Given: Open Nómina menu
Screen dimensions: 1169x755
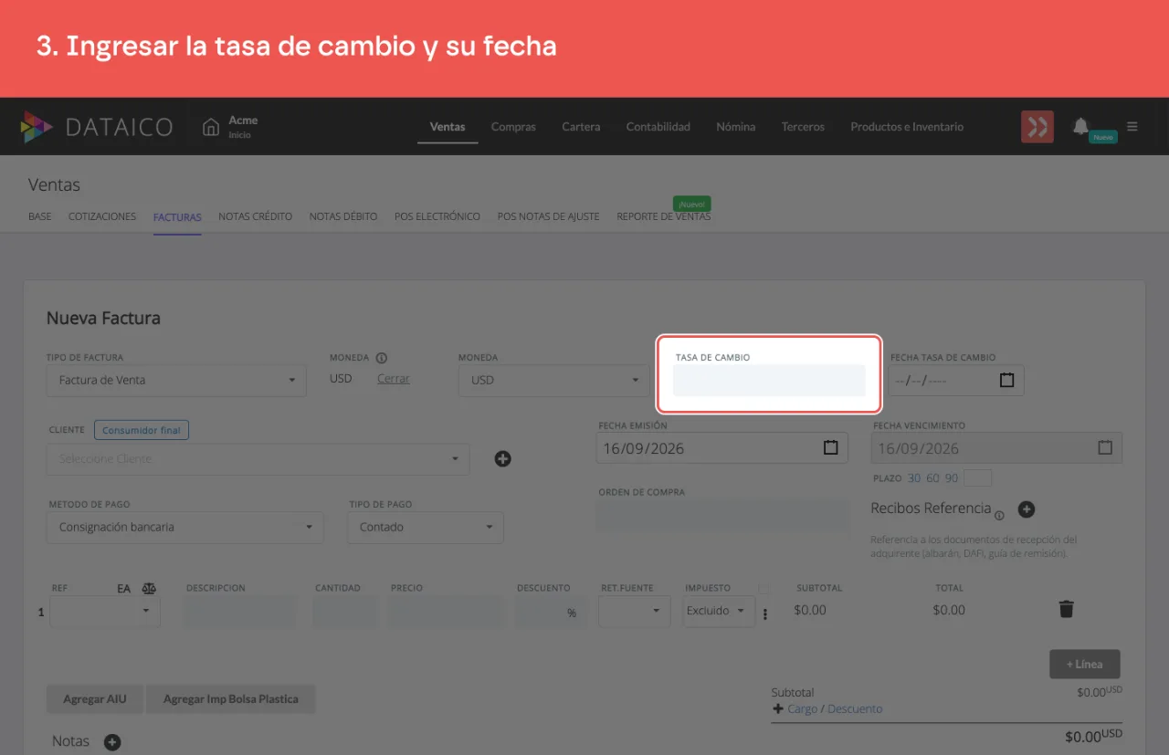Looking at the screenshot, I should (736, 127).
